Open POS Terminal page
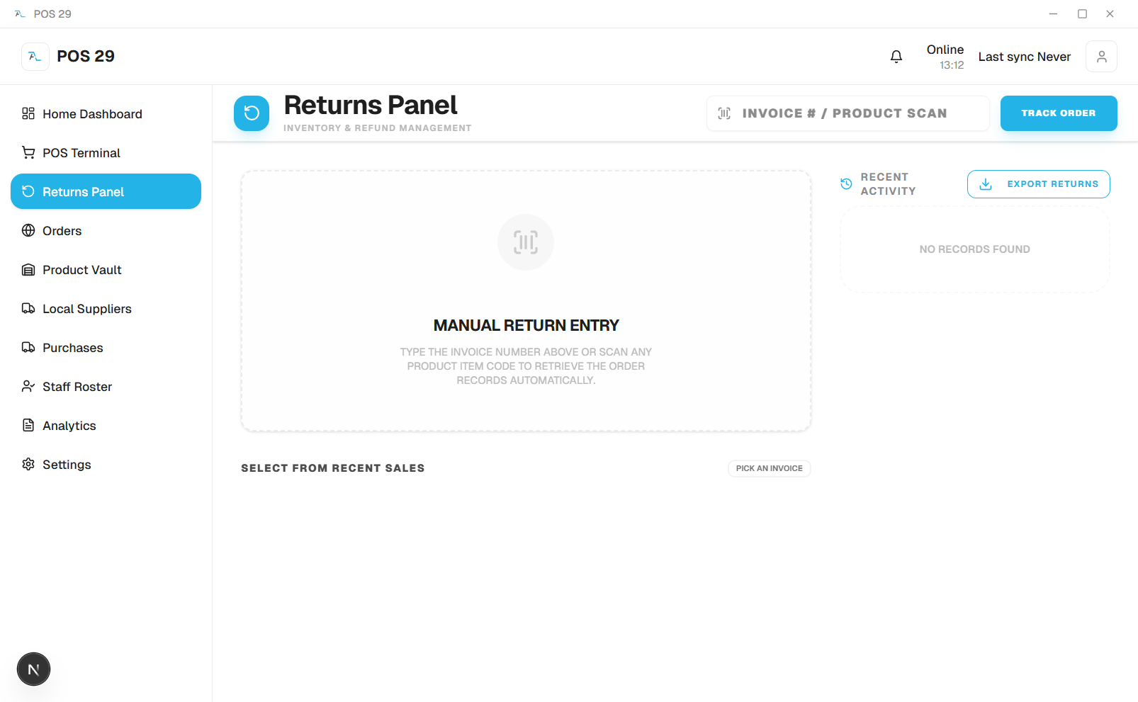 [106, 153]
